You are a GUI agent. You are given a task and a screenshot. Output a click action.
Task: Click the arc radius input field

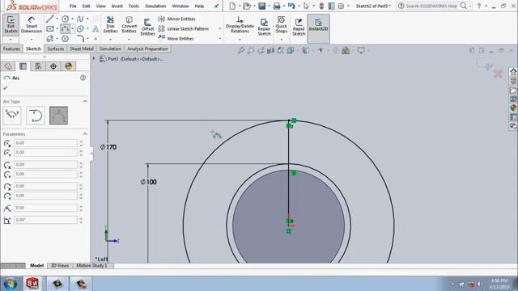(45, 208)
